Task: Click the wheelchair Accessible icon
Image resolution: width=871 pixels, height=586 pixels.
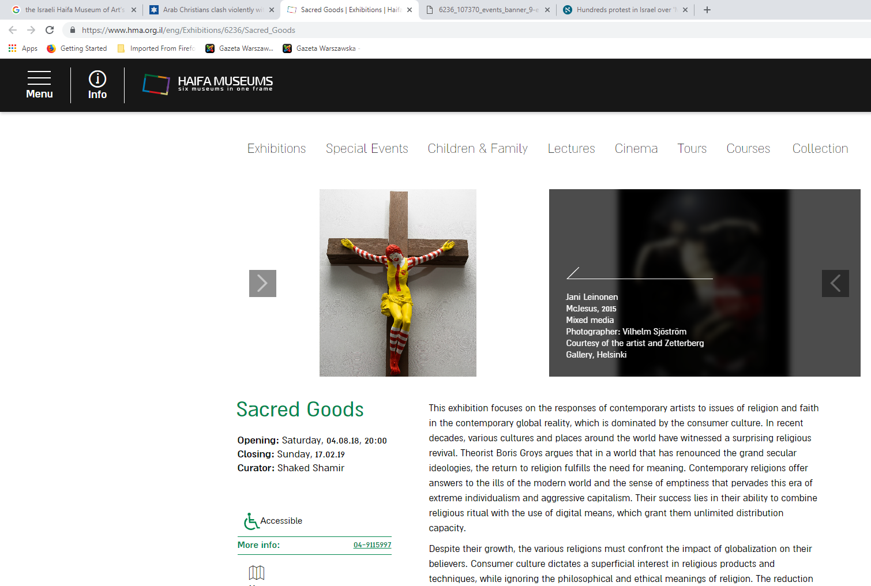Action: tap(251, 521)
